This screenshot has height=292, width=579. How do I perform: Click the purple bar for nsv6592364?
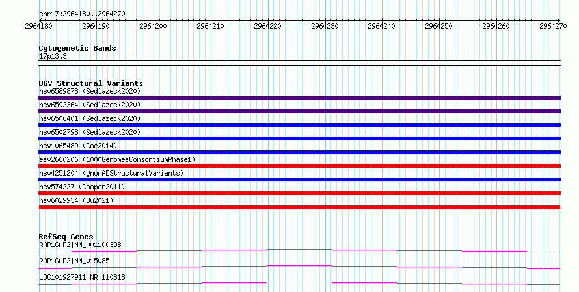pyautogui.click(x=299, y=111)
